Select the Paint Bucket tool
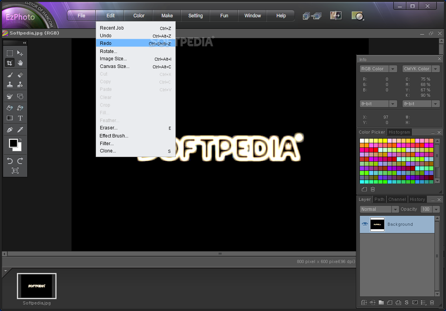446x311 pixels. click(x=10, y=108)
